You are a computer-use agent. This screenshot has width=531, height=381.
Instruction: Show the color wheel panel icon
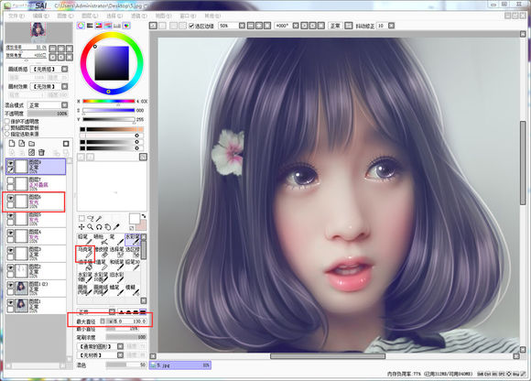[81, 26]
